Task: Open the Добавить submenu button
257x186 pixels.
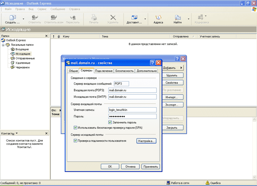Action: coord(173,68)
